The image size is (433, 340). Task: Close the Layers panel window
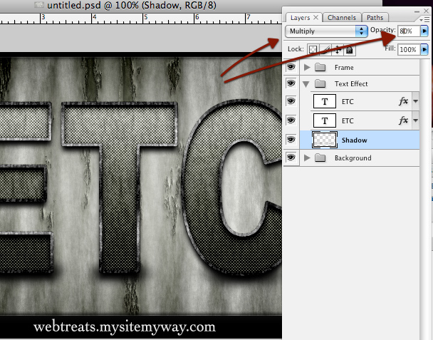pos(427,11)
